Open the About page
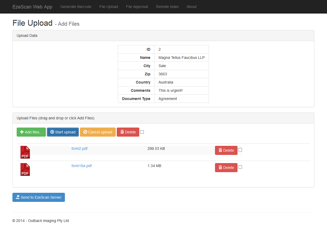The image size is (327, 231). click(191, 7)
